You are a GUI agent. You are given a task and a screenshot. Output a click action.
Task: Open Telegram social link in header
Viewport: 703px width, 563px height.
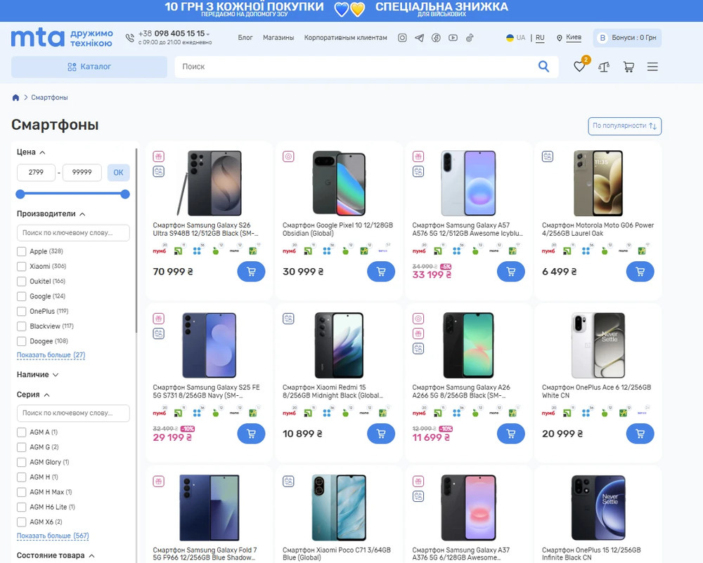coord(419,38)
